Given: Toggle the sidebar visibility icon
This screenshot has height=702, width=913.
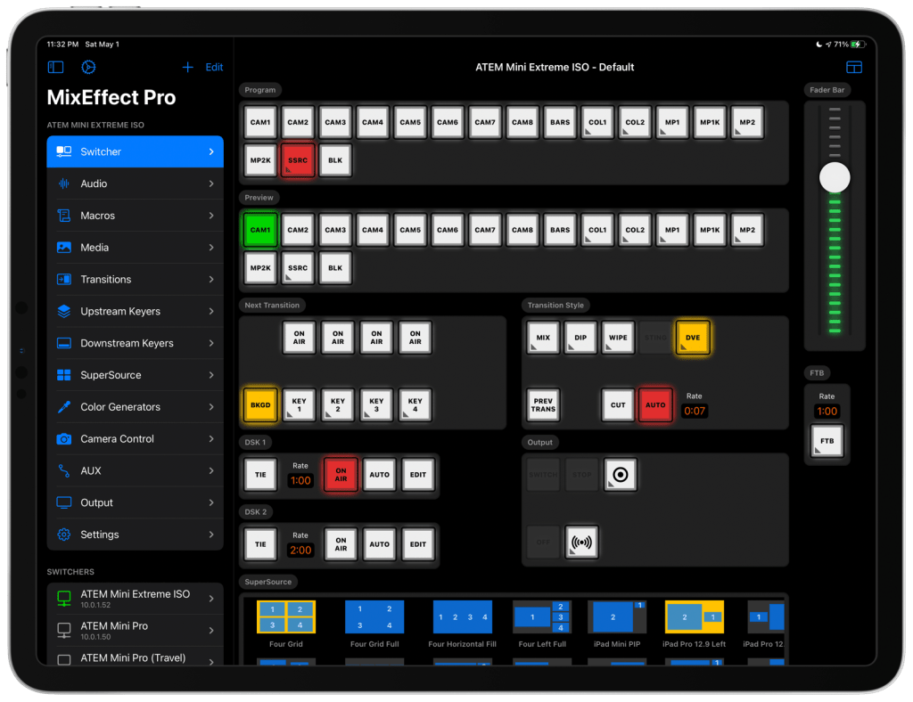Looking at the screenshot, I should point(55,67).
